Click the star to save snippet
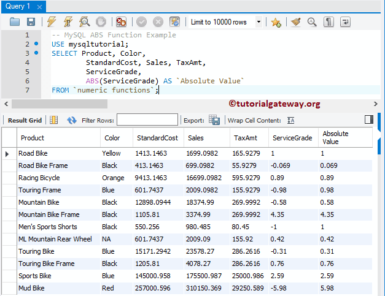 276,22
